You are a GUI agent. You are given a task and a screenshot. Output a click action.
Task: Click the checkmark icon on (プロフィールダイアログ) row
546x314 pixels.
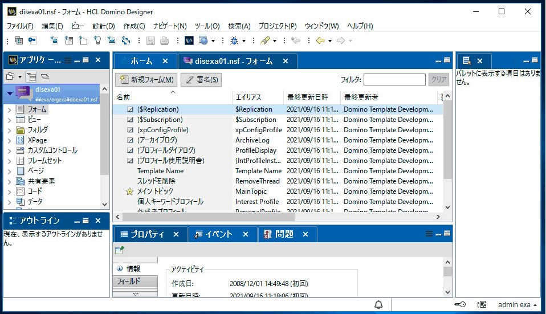131,150
